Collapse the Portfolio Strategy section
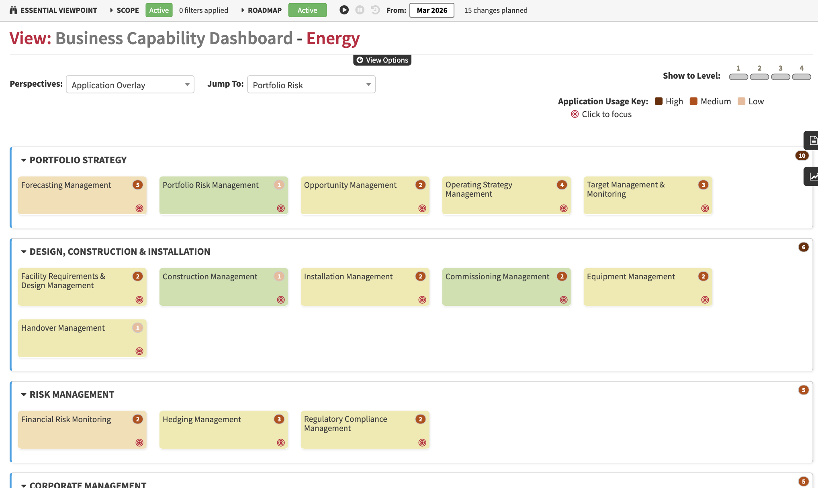Screen dimensions: 818x488 click(x=24, y=160)
